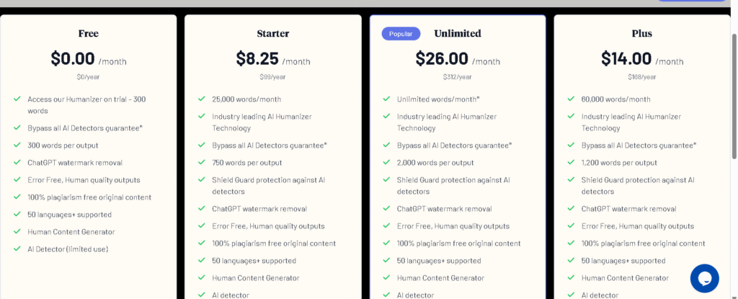Image resolution: width=738 pixels, height=299 pixels.
Task: Select the Free plan heading
Action: click(x=88, y=33)
